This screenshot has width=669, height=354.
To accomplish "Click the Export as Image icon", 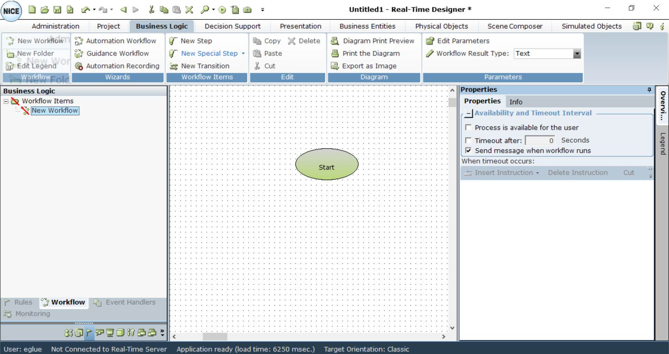I will tap(335, 66).
